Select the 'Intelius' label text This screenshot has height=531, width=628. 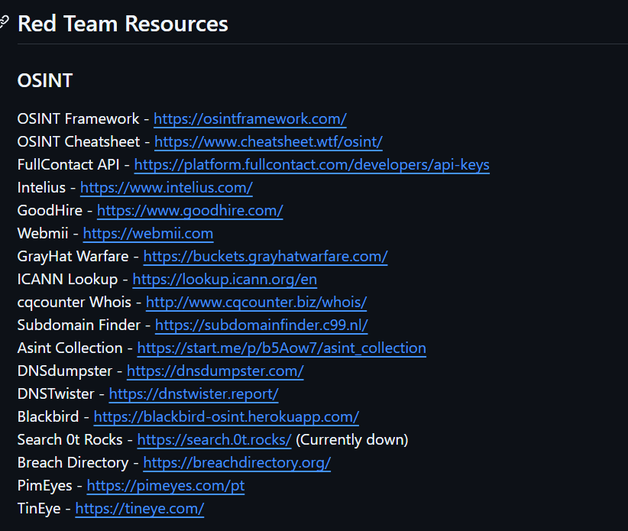pos(41,187)
